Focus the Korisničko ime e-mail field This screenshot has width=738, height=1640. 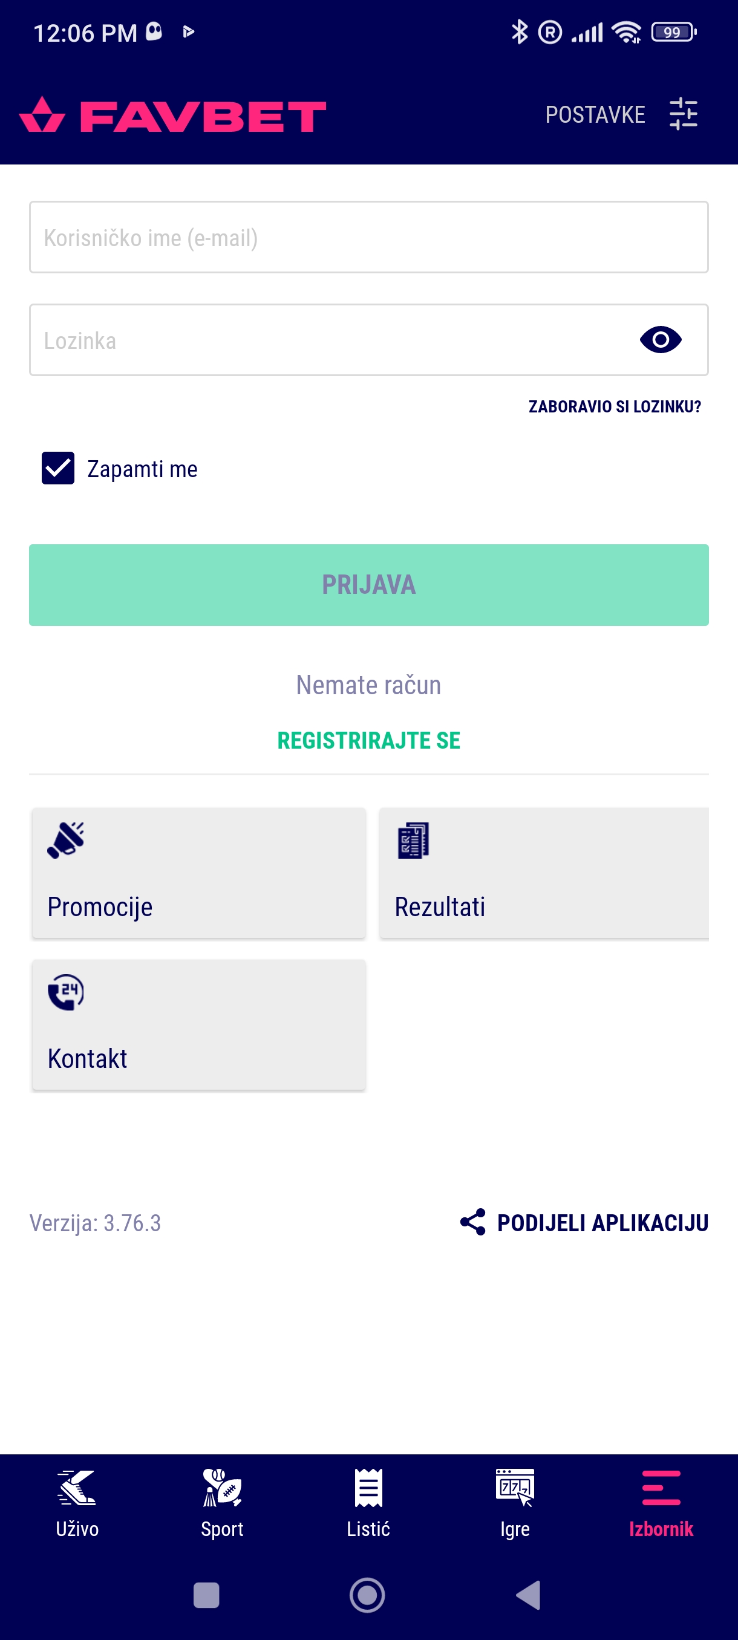point(368,238)
